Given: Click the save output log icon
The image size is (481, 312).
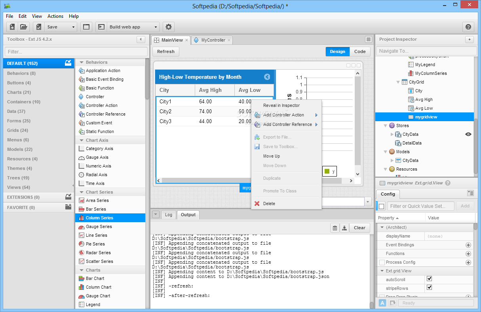Looking at the screenshot, I should [344, 228].
